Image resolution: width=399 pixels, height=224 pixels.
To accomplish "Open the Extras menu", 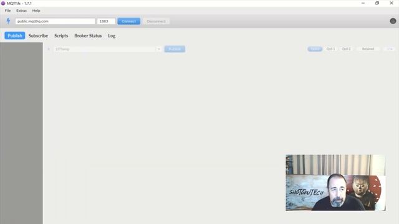I will pyautogui.click(x=21, y=11).
